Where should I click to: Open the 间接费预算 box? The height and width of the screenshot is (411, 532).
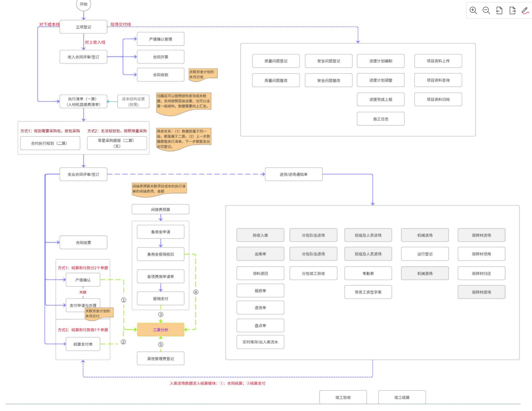click(x=161, y=209)
